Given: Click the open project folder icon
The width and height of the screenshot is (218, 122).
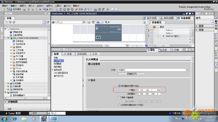Looking at the screenshot, I should click(7, 9).
